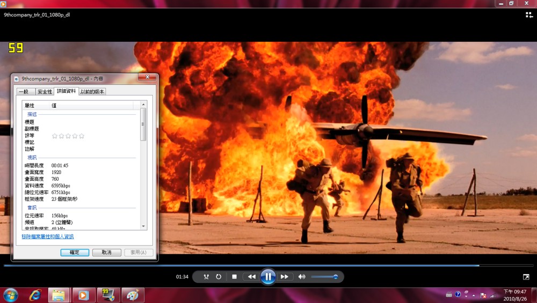Click the 6595kbps data rate value
This screenshot has width=537, height=303.
[61, 186]
